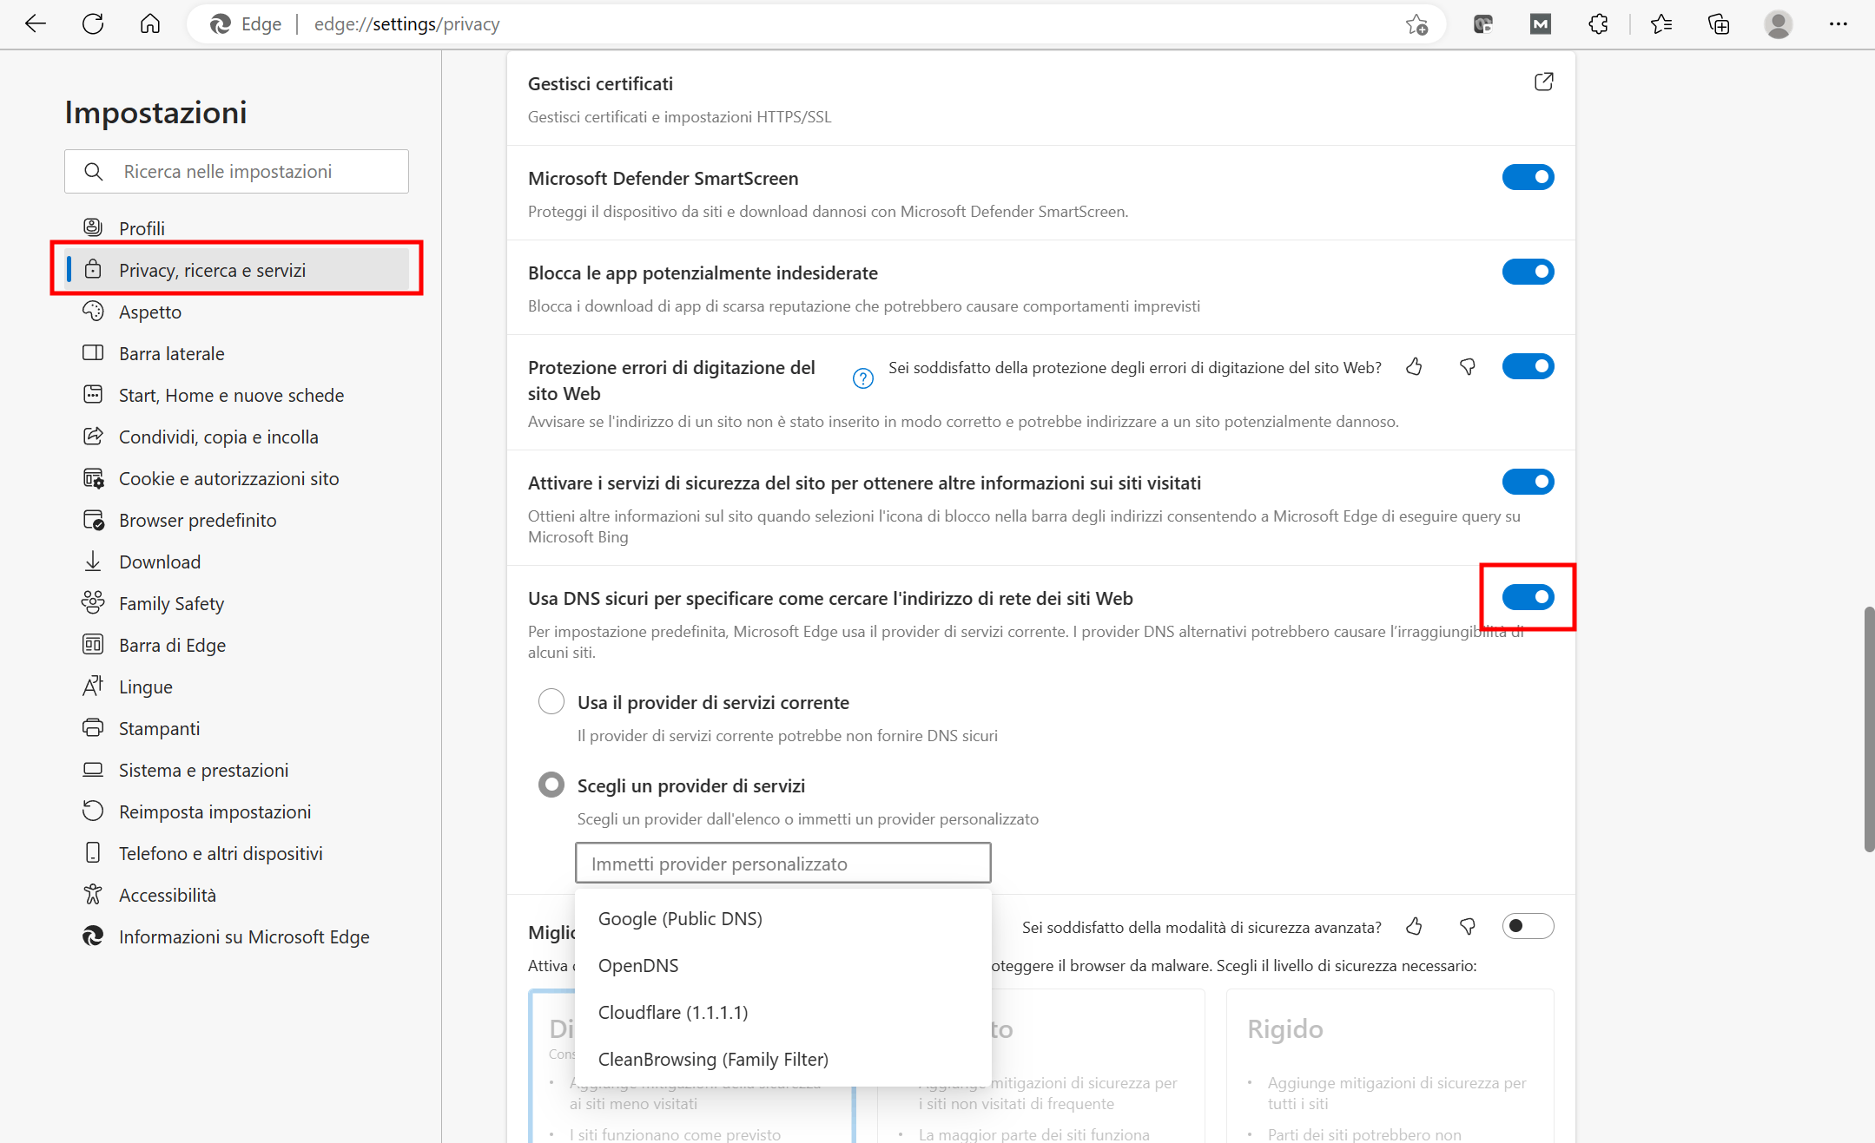Viewport: 1875px width, 1143px height.
Task: Navigate back with the back button
Action: coord(36,23)
